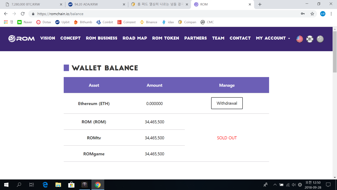Open the Coinzest bookmark
Screen dimensions: 337x190
click(x=126, y=22)
